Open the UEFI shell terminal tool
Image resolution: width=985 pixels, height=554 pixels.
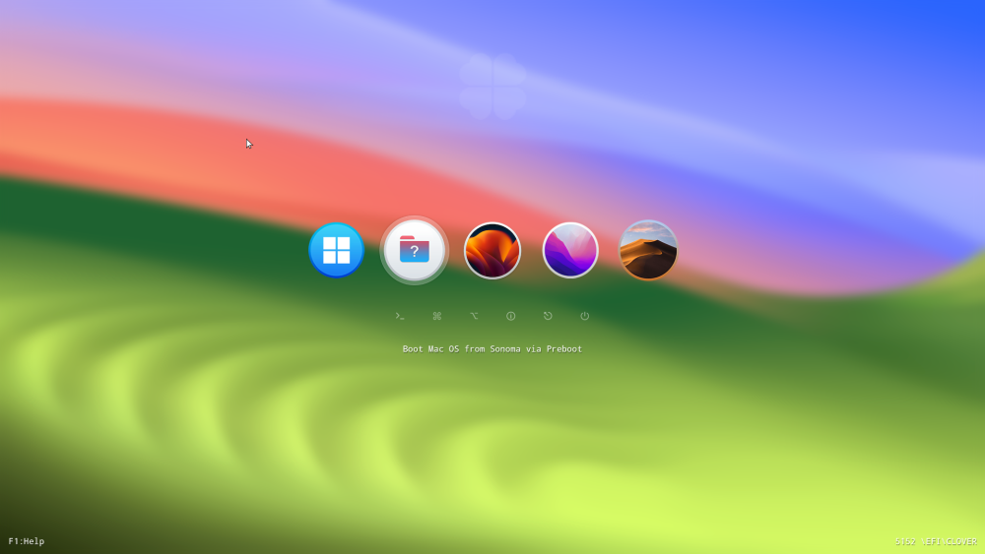[x=400, y=316]
